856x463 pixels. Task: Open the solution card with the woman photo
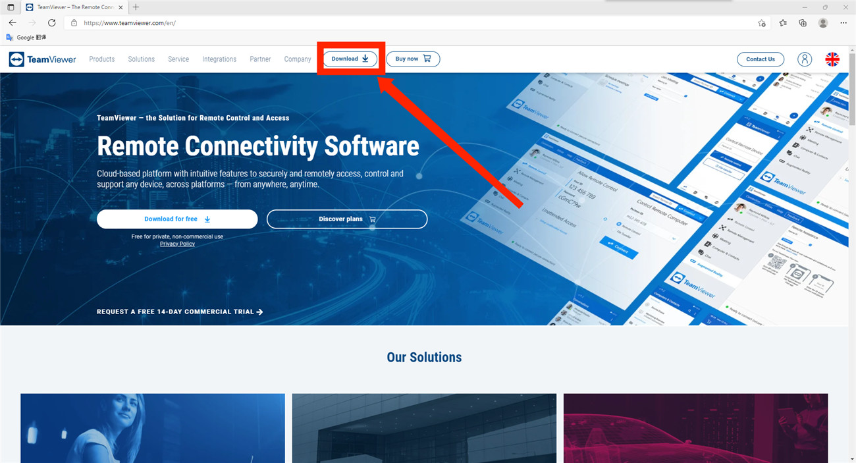point(153,428)
